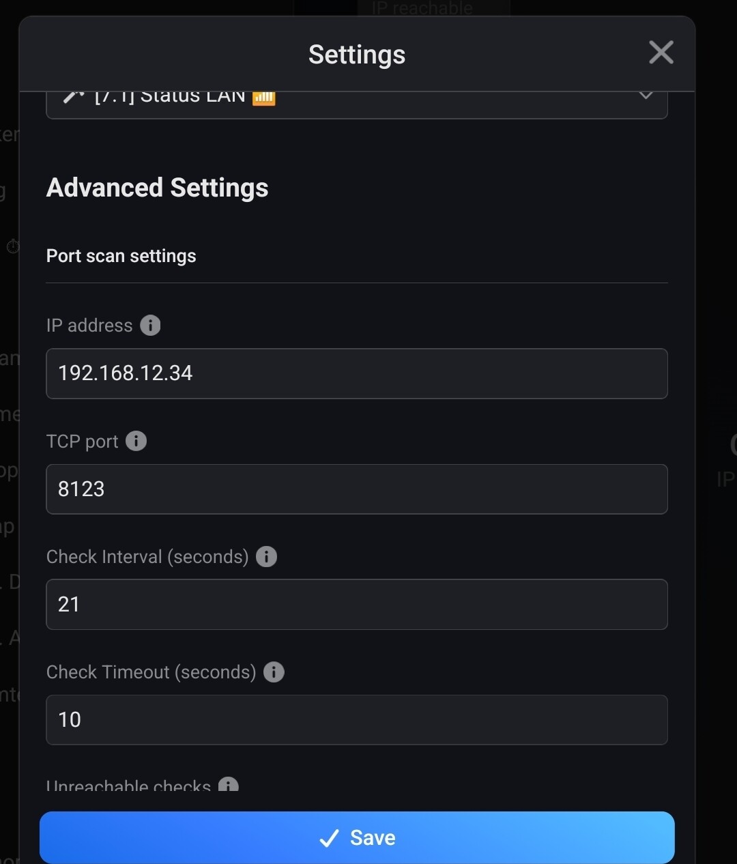
Task: Click the Unreachable checks info icon
Action: click(228, 785)
